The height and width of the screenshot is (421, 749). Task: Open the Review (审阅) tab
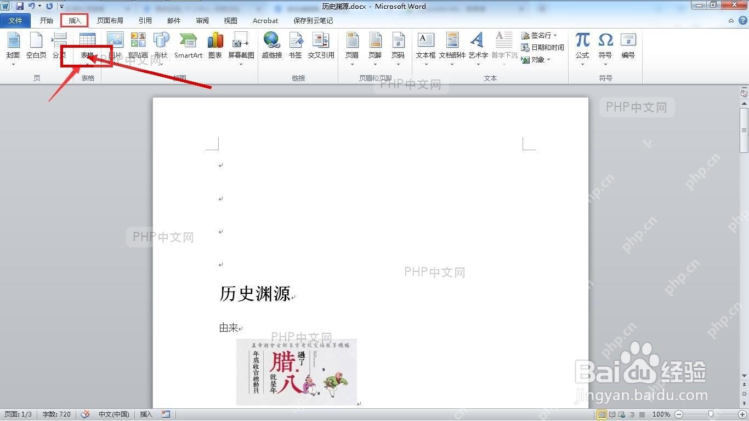pos(202,21)
